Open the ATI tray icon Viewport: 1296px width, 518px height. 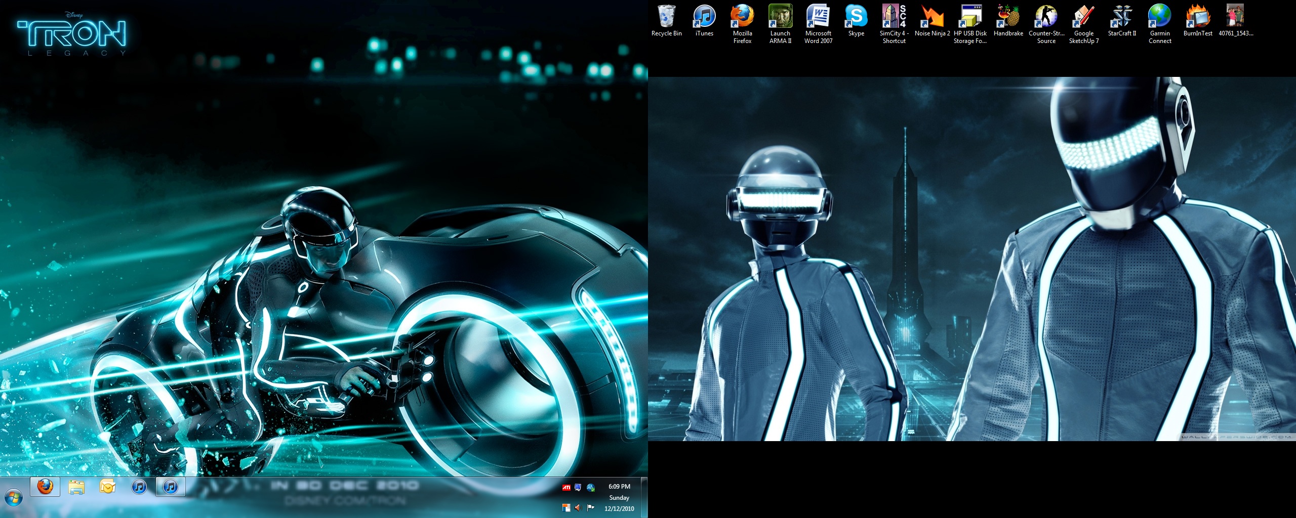pos(566,488)
